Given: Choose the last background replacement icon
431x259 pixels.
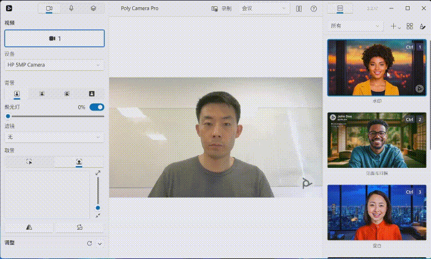Looking at the screenshot, I should pyautogui.click(x=92, y=93).
